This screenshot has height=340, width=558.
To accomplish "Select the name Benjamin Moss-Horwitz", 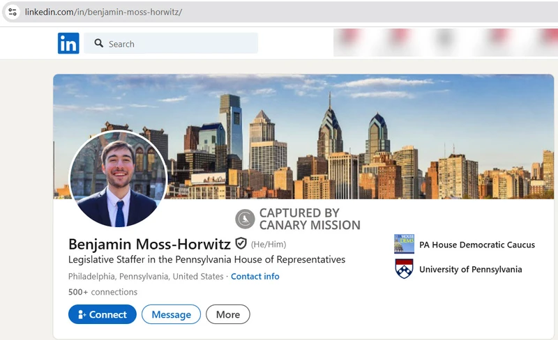I will click(149, 245).
